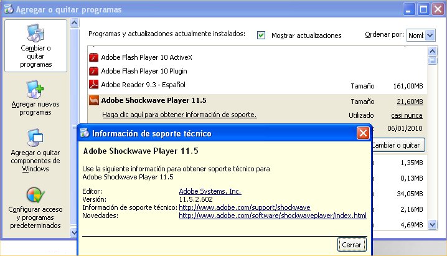Select Adobe Reader 9.3 - Español entry
This screenshot has height=256, width=447.
[143, 85]
